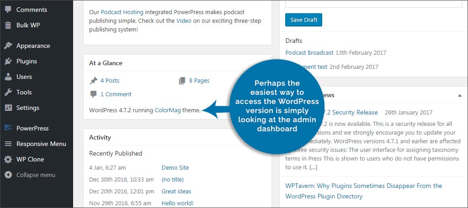Click the WordPress 4.7.2 version text
Image resolution: width=468 pixels, height=208 pixels.
[x=110, y=110]
